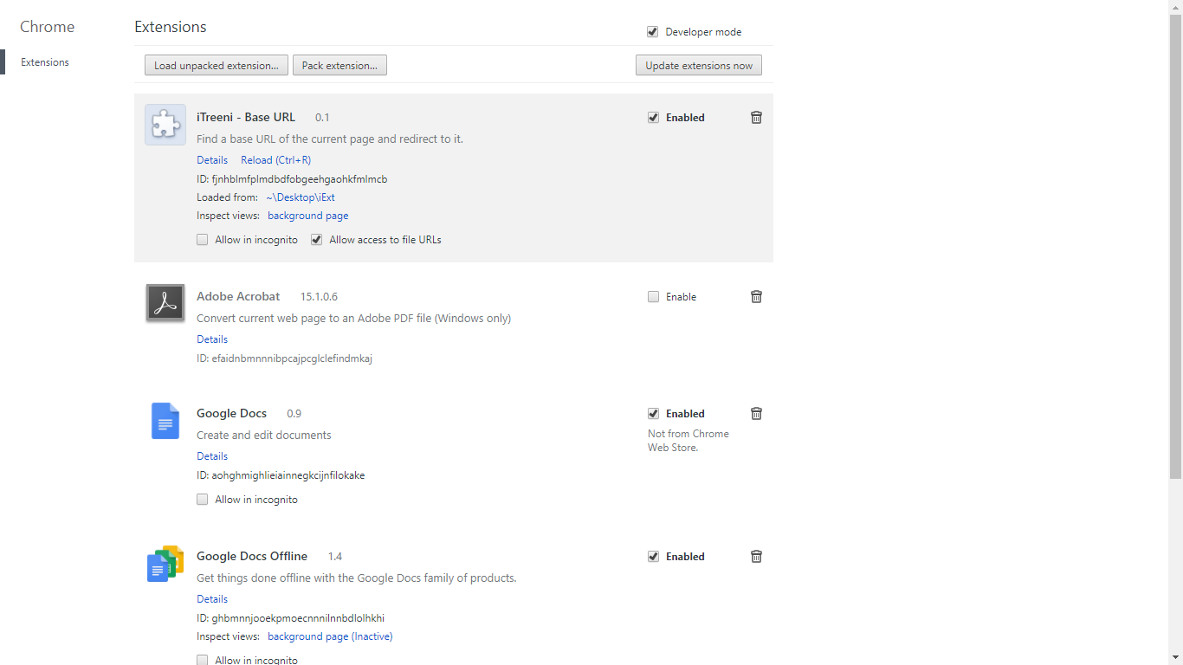
Task: Delete the iTreeni - Base URL extension
Action: [x=756, y=118]
